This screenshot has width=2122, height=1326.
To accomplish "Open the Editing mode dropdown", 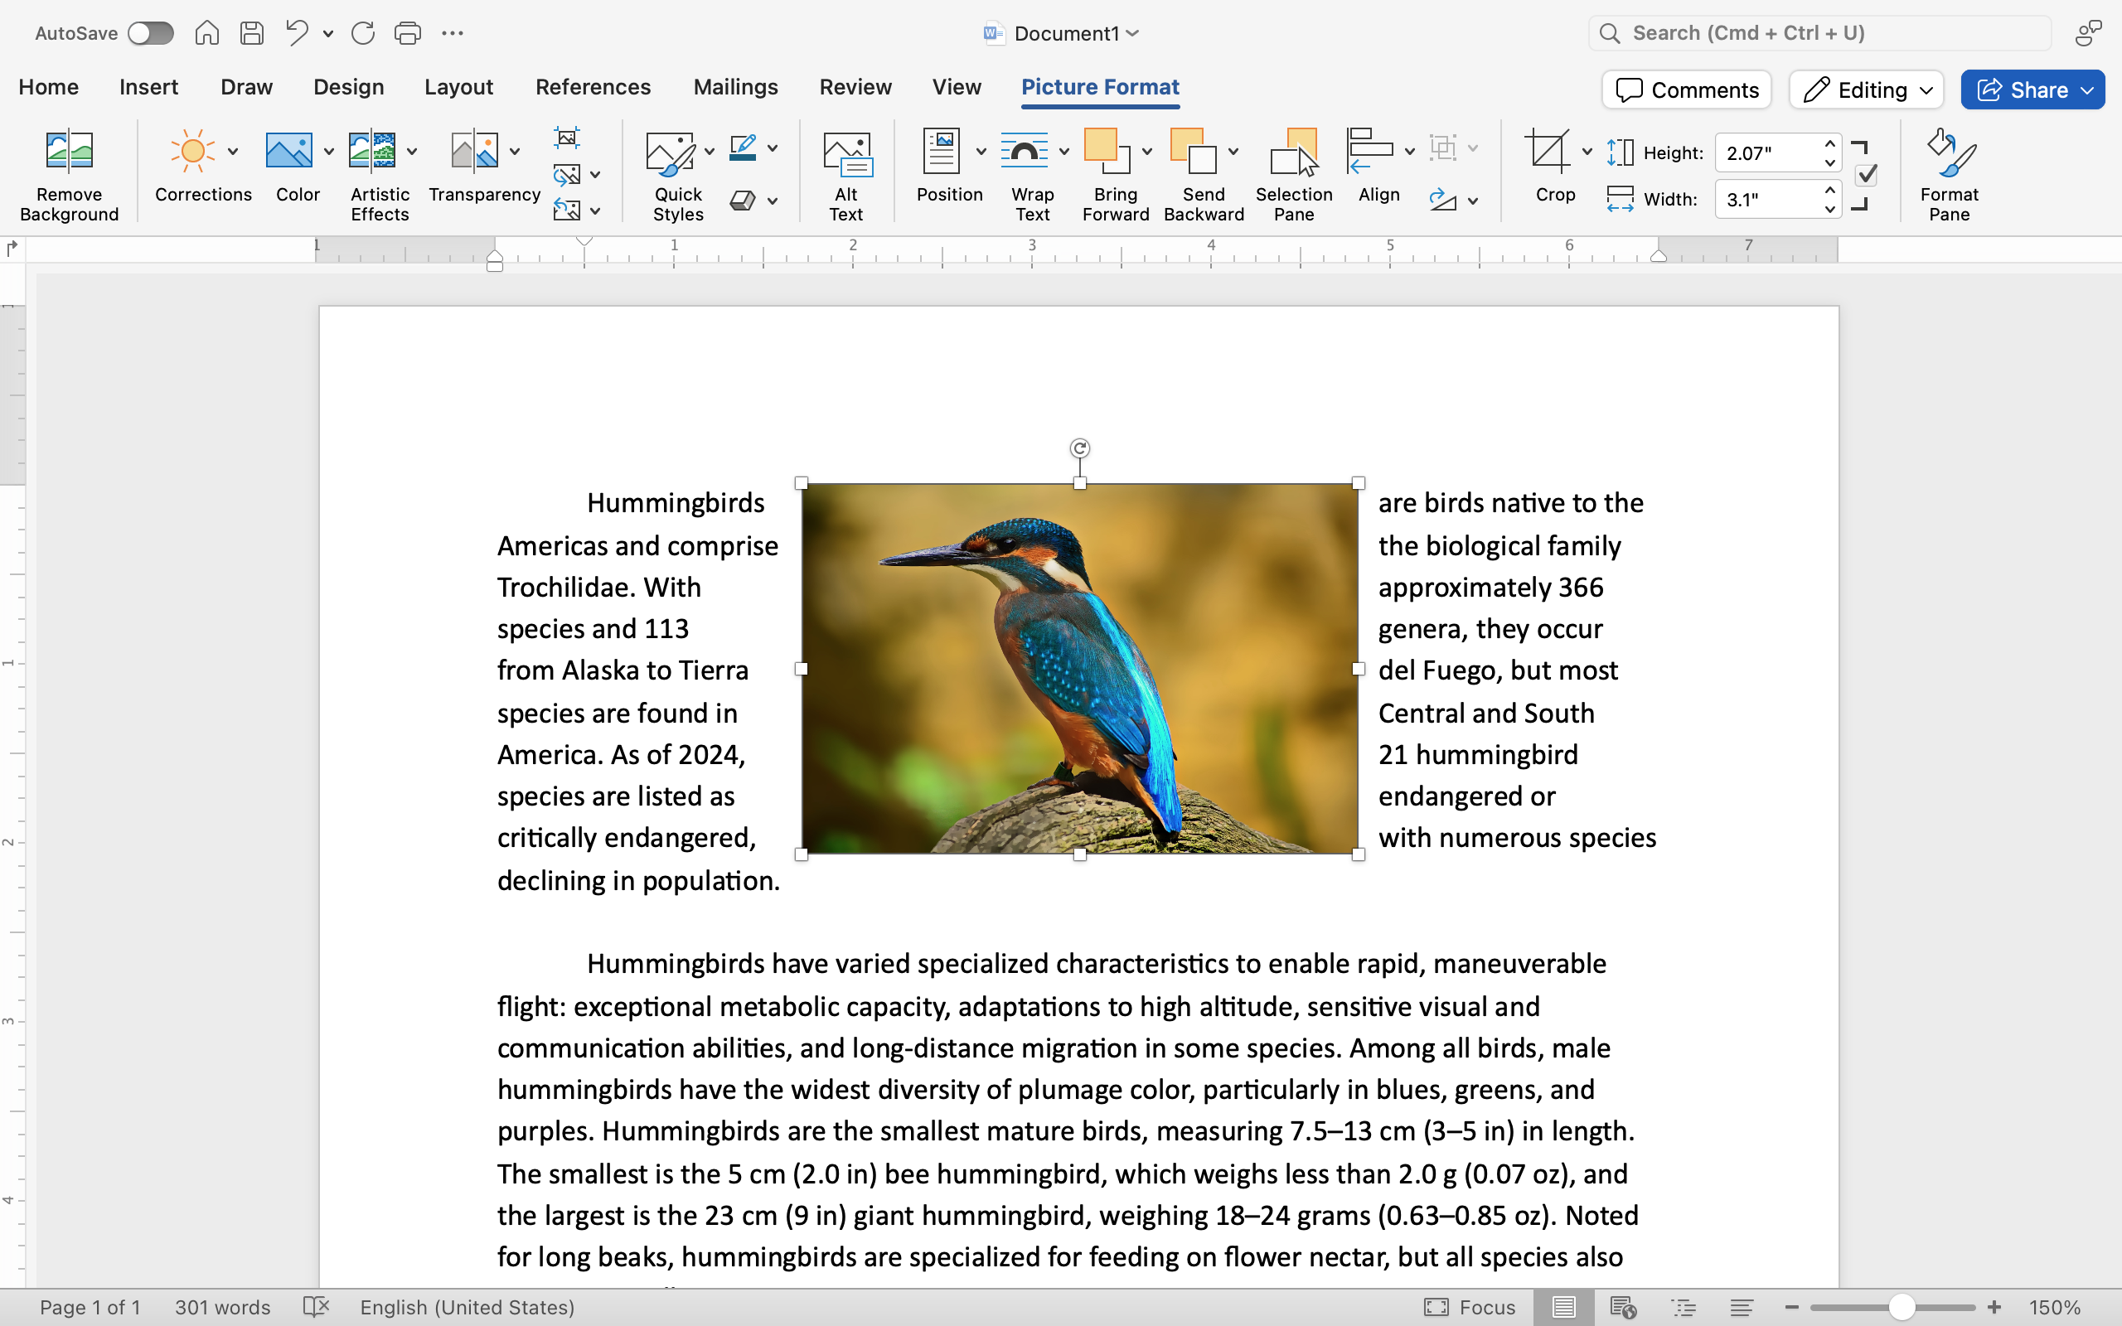I will (x=1867, y=90).
